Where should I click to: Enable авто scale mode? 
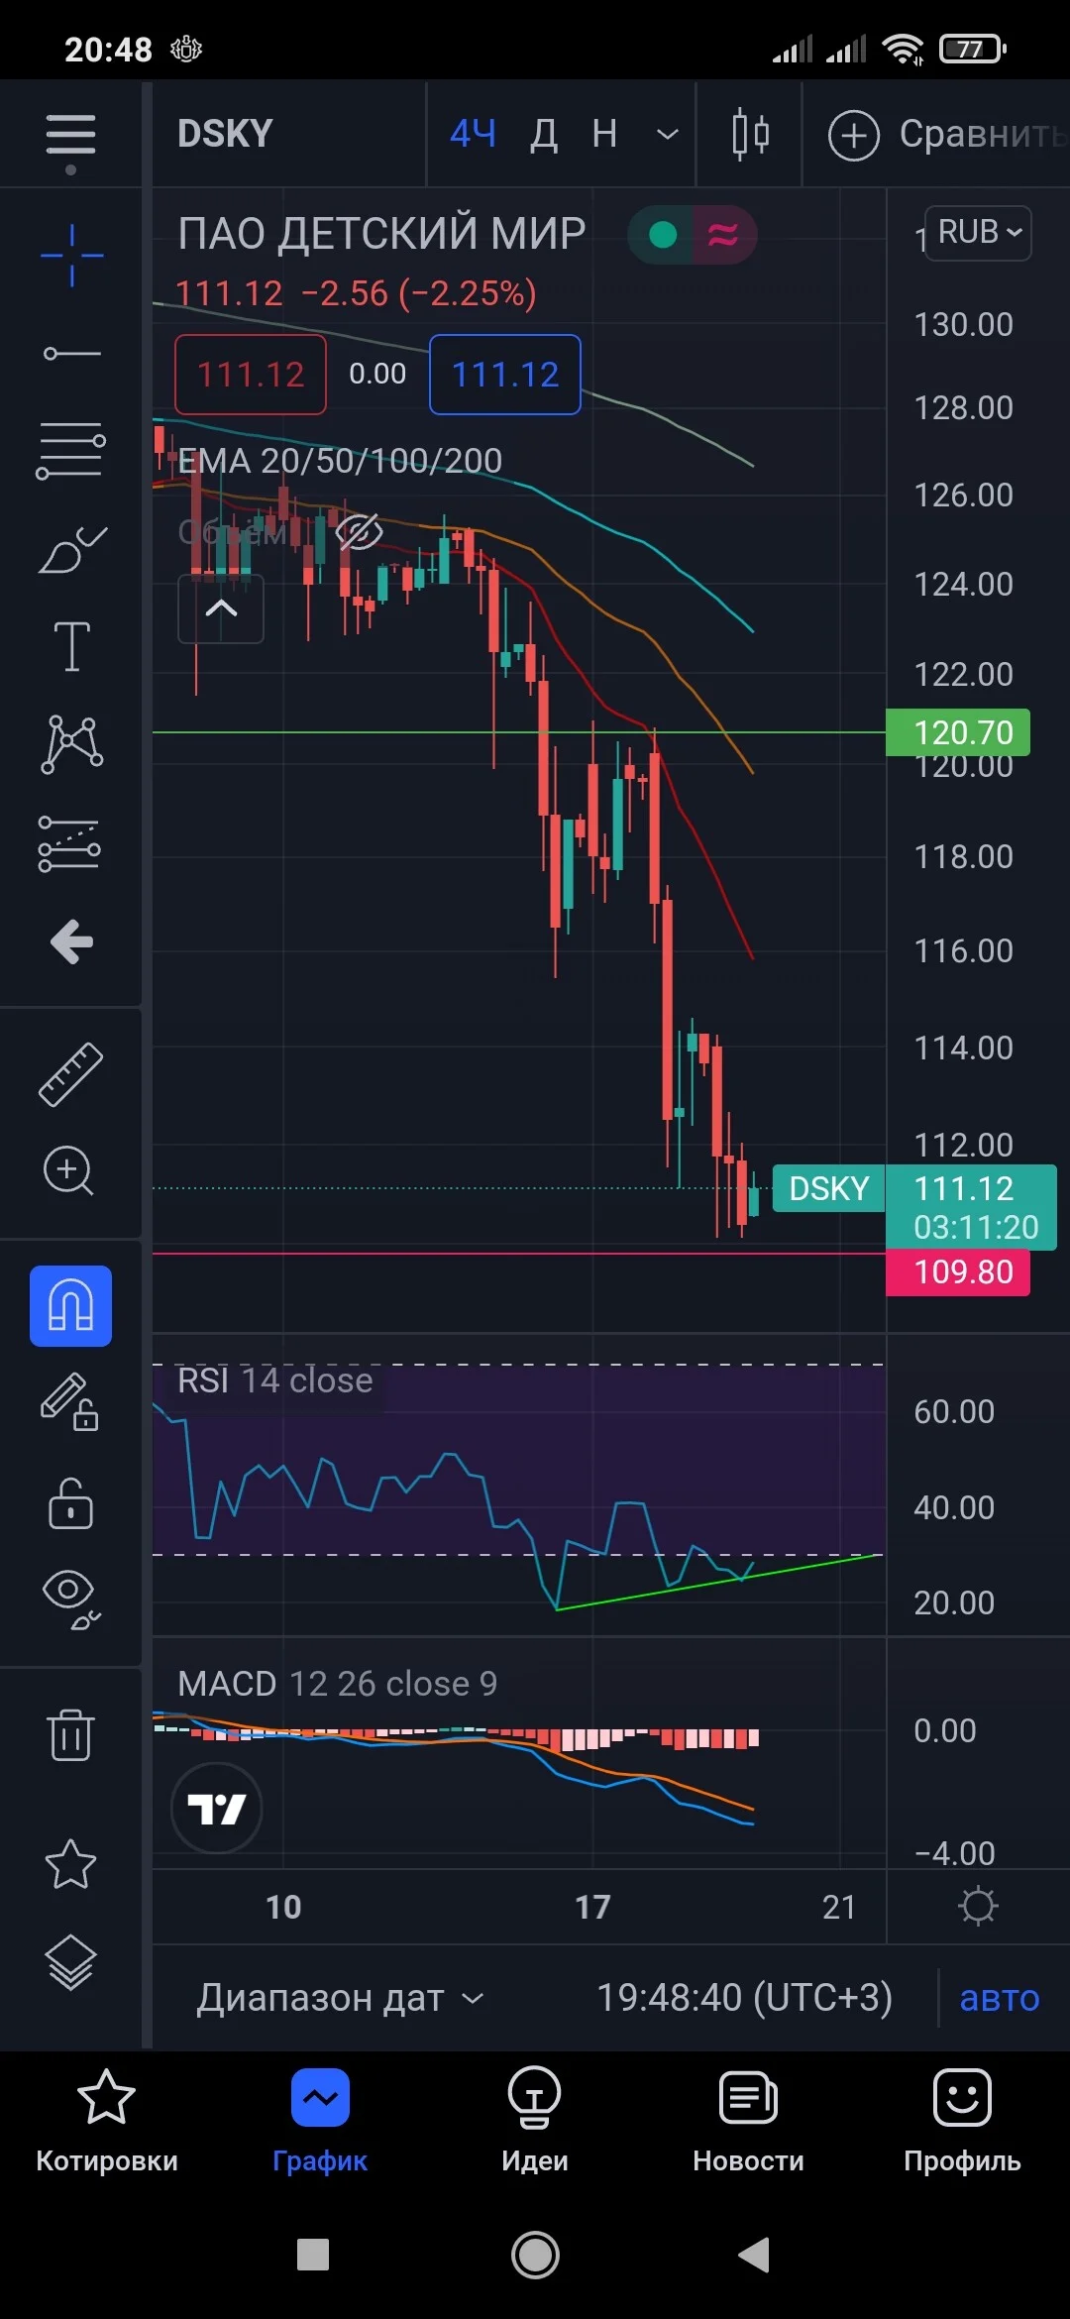tap(1000, 1998)
